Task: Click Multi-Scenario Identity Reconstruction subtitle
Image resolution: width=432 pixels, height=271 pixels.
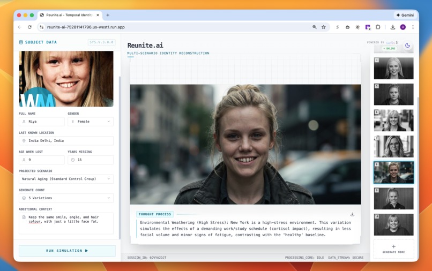Action: (x=168, y=53)
